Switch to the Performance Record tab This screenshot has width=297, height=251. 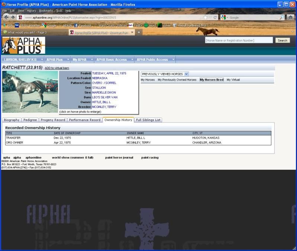85,120
